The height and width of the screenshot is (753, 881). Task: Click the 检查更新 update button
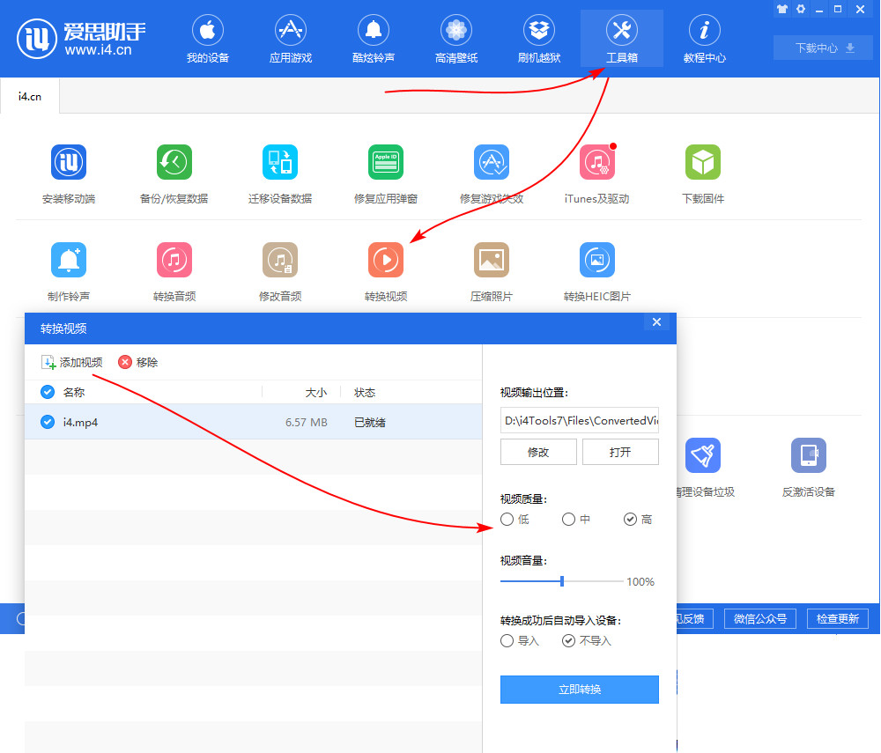(x=837, y=618)
